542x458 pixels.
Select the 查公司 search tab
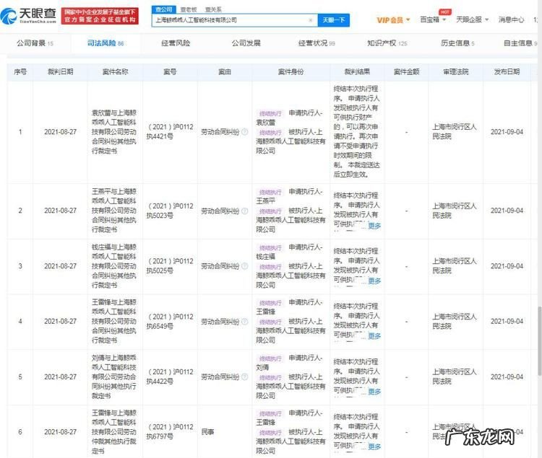[164, 9]
